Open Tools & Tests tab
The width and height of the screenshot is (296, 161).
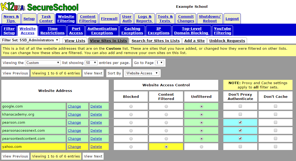[x=165, y=19]
